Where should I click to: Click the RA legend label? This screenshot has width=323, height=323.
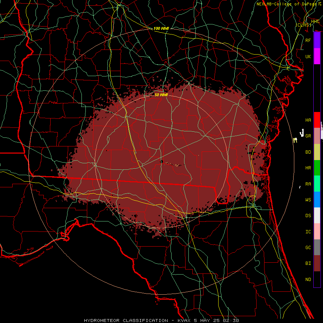point(308,184)
